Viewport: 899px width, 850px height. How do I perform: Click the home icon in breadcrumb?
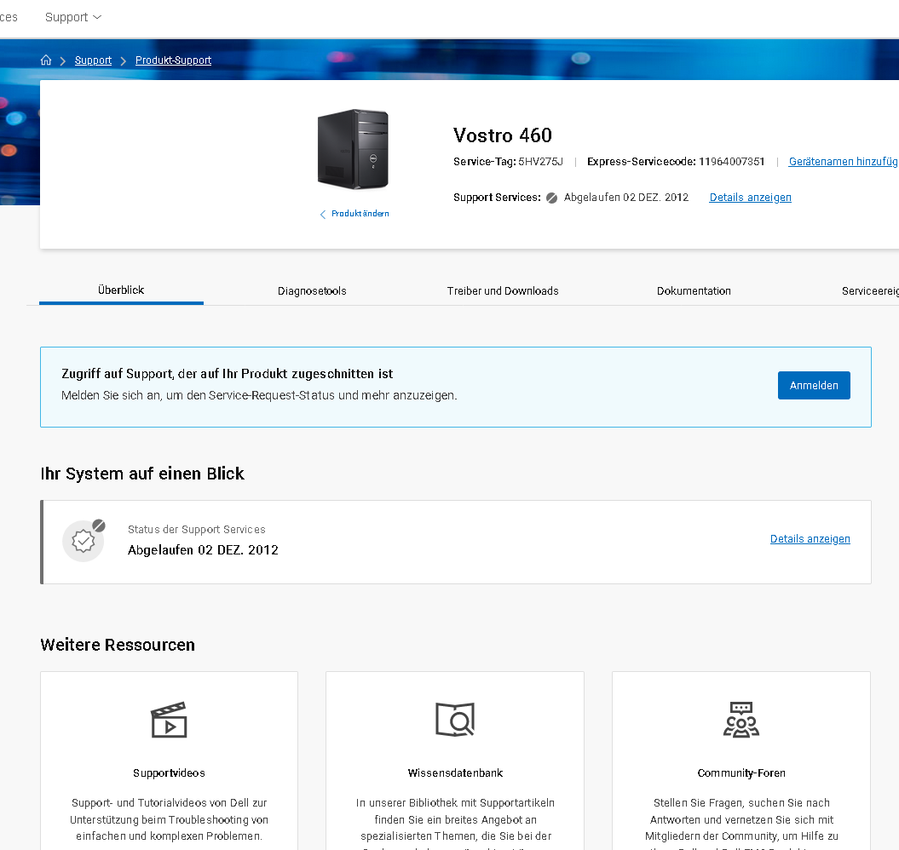[x=46, y=60]
